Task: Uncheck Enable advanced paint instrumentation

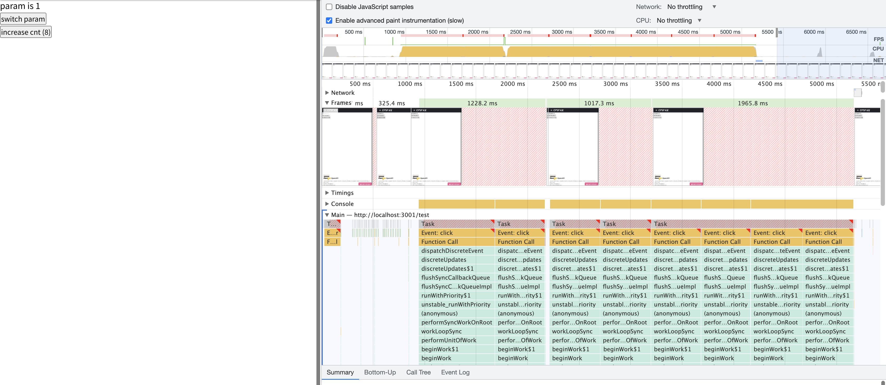Action: tap(329, 21)
